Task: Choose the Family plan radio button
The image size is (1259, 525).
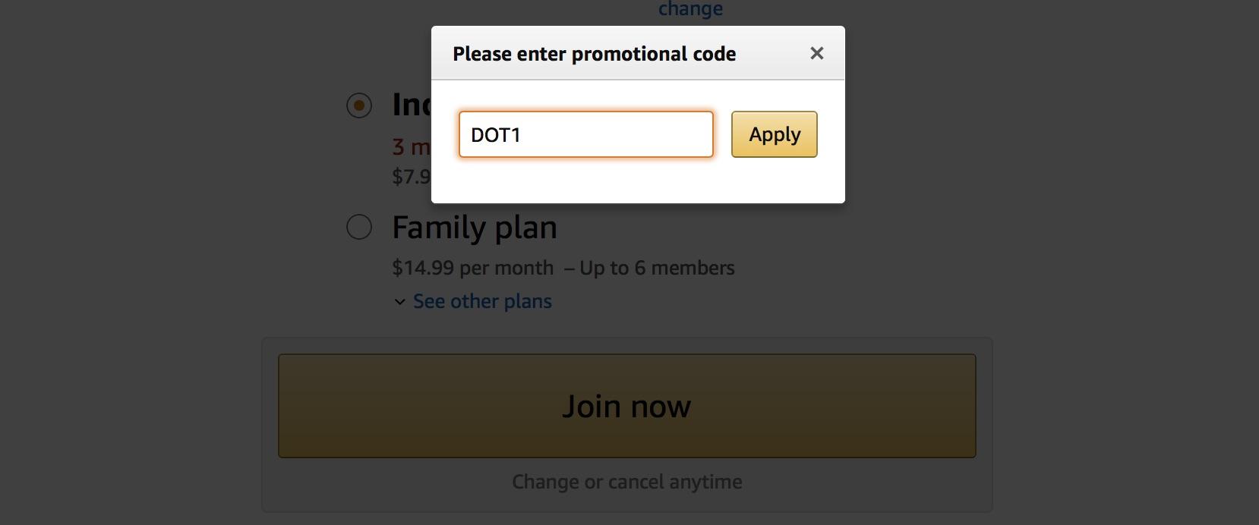Action: (x=359, y=227)
